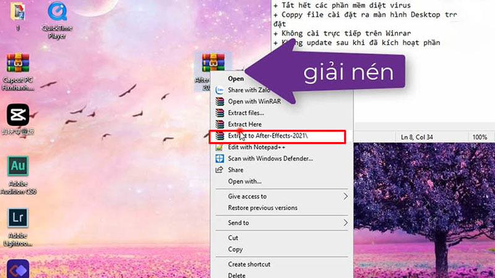Click the Share arrow icon

(220, 170)
